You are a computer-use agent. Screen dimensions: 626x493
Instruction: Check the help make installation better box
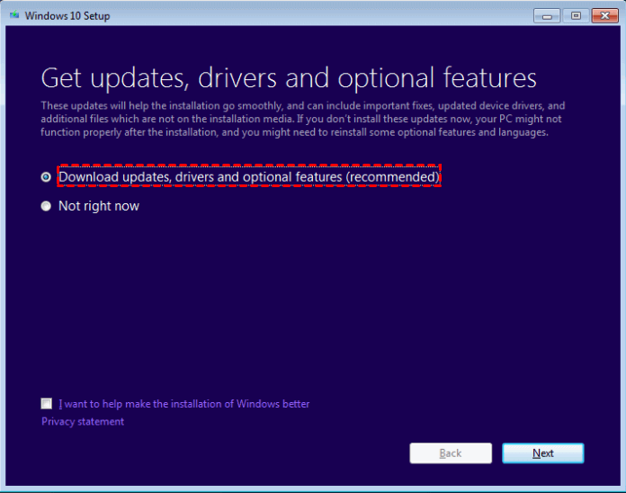(x=46, y=404)
